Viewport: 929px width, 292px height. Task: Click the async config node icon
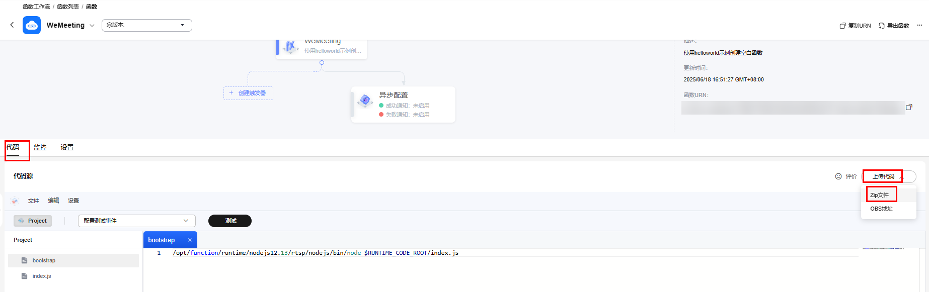coord(365,101)
